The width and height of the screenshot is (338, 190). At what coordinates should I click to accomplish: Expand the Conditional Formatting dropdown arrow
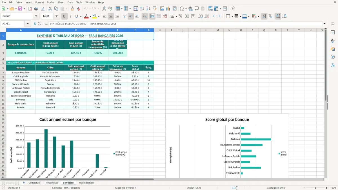258,16
